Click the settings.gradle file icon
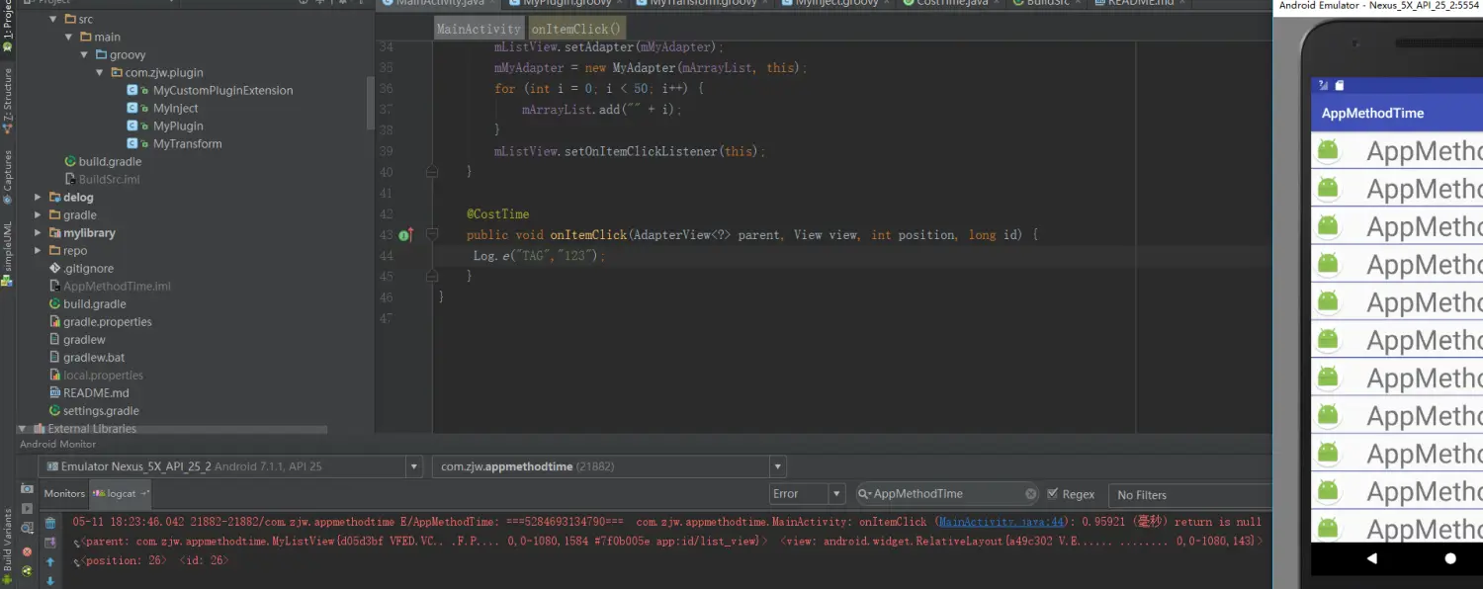1483x589 pixels. [55, 410]
